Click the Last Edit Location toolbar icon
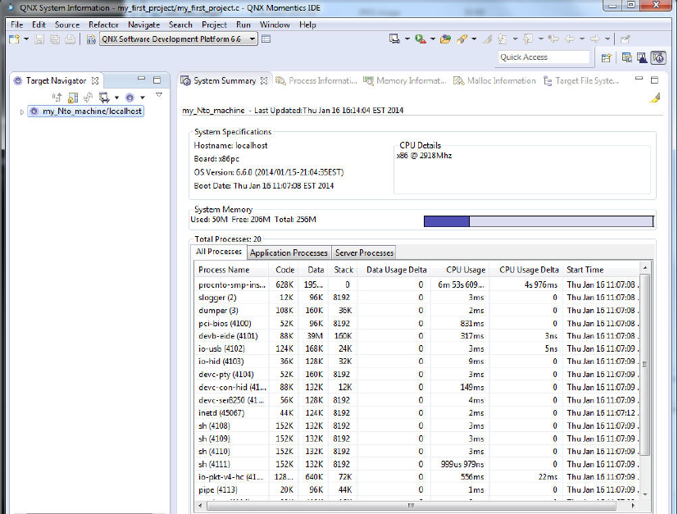The image size is (678, 514). [553, 39]
